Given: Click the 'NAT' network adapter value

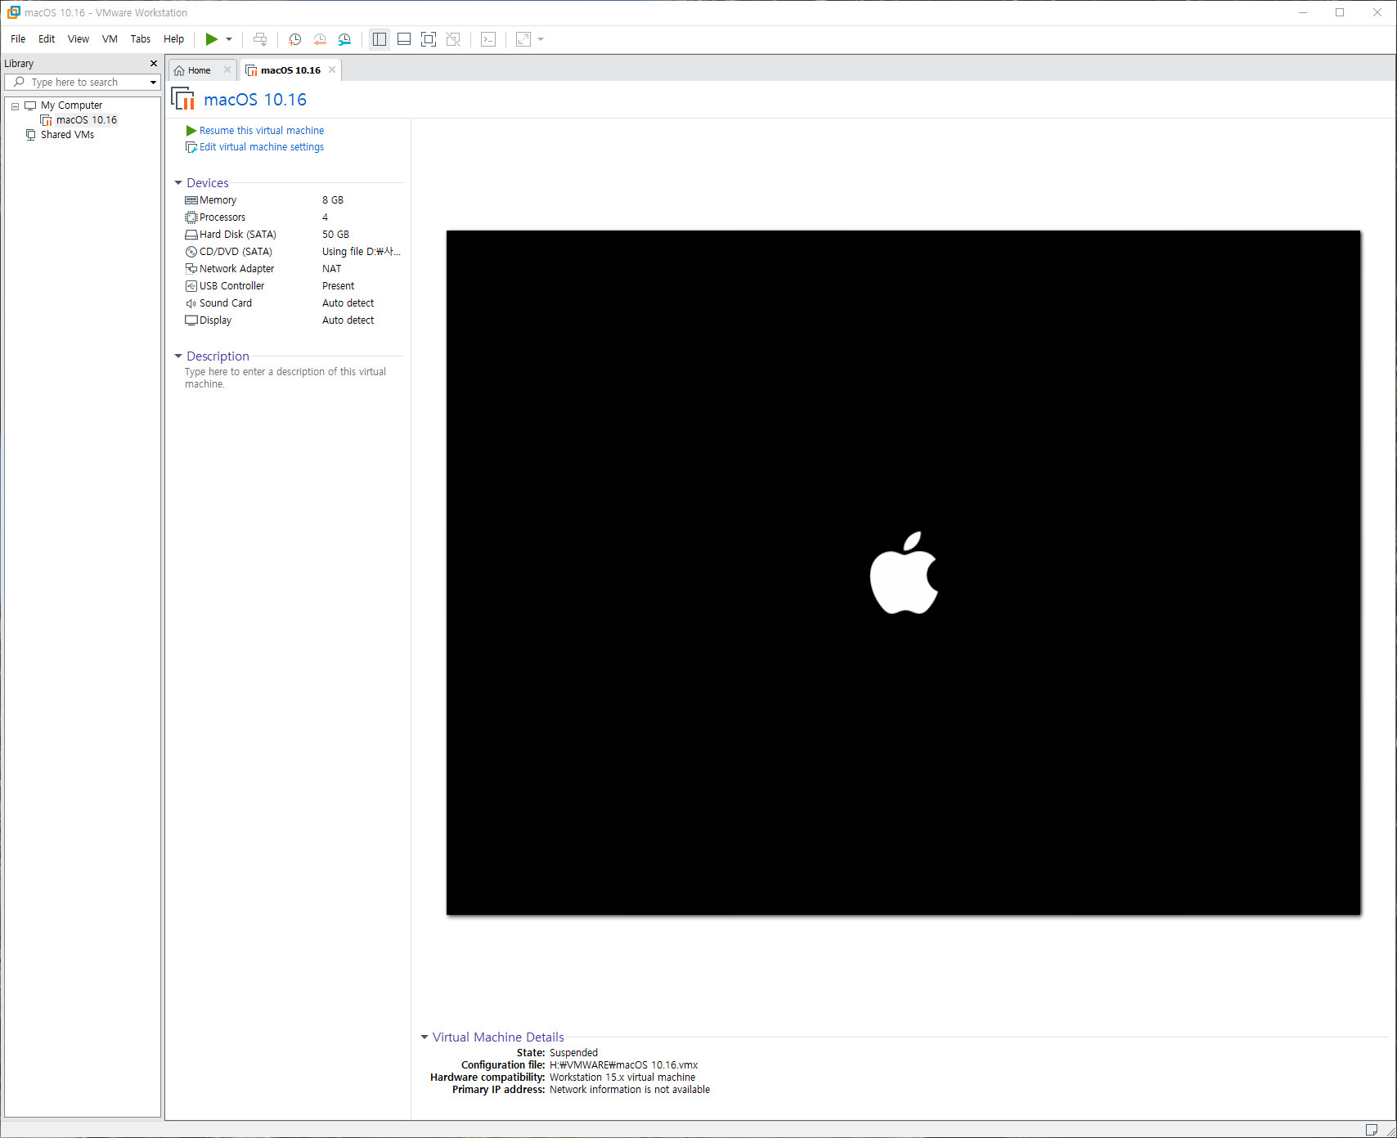Looking at the screenshot, I should tap(332, 269).
